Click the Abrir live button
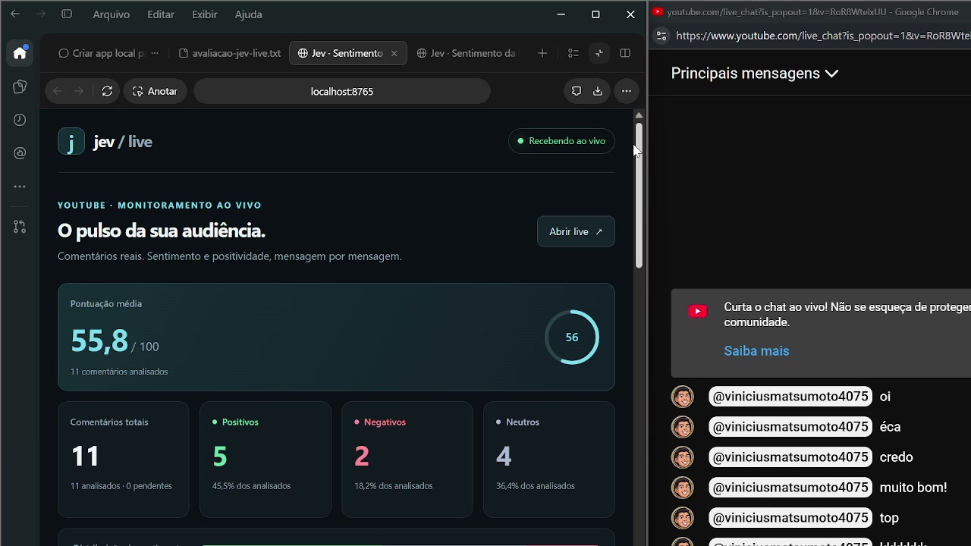The image size is (971, 546). point(576,231)
